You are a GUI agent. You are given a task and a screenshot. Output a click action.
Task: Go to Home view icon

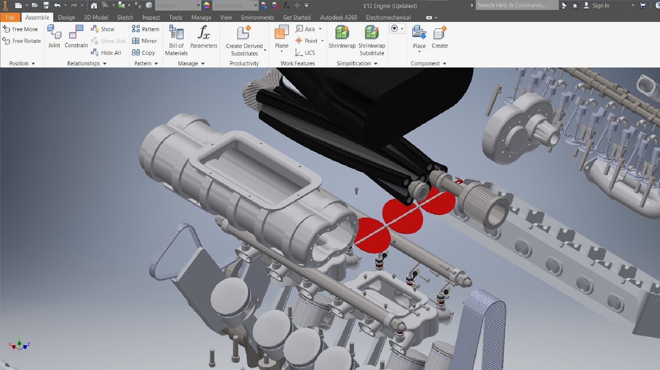point(94,5)
